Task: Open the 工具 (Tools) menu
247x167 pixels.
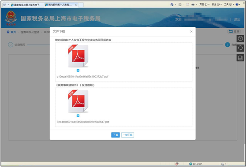Action: [229, 4]
